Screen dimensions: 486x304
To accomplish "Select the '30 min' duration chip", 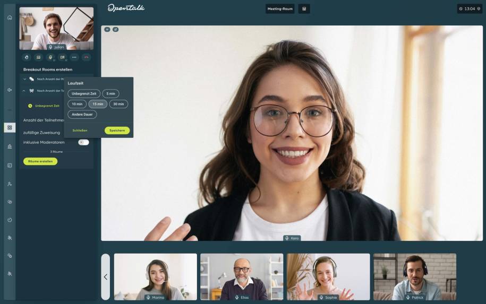I will pos(118,104).
